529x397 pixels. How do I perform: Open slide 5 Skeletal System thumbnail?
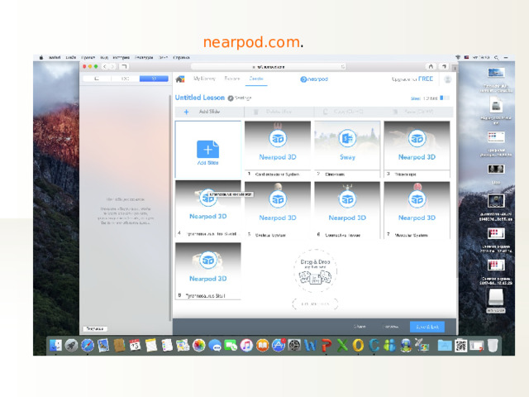pyautogui.click(x=278, y=210)
